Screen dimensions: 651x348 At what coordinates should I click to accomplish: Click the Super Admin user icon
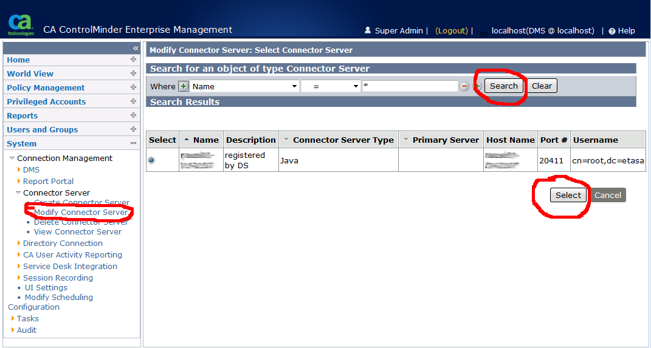(367, 30)
